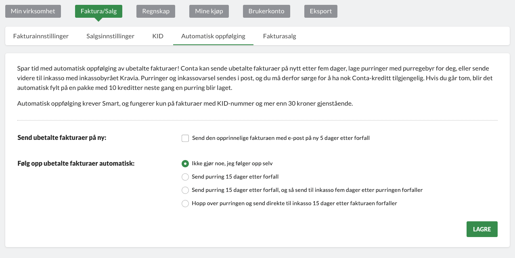Open Mine kjøp in the top menu
Image resolution: width=515 pixels, height=258 pixels.
click(209, 11)
